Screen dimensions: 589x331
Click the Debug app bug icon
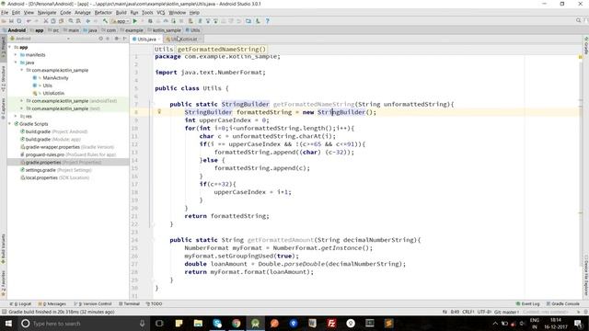tap(150, 21)
